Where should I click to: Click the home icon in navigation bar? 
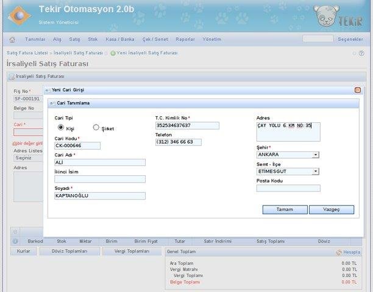12,40
